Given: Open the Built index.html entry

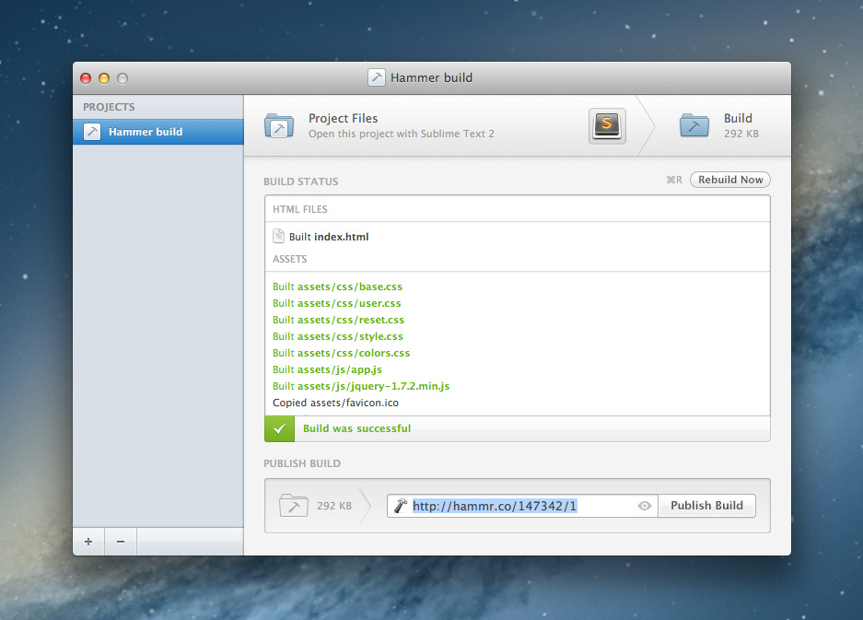Looking at the screenshot, I should 329,237.
